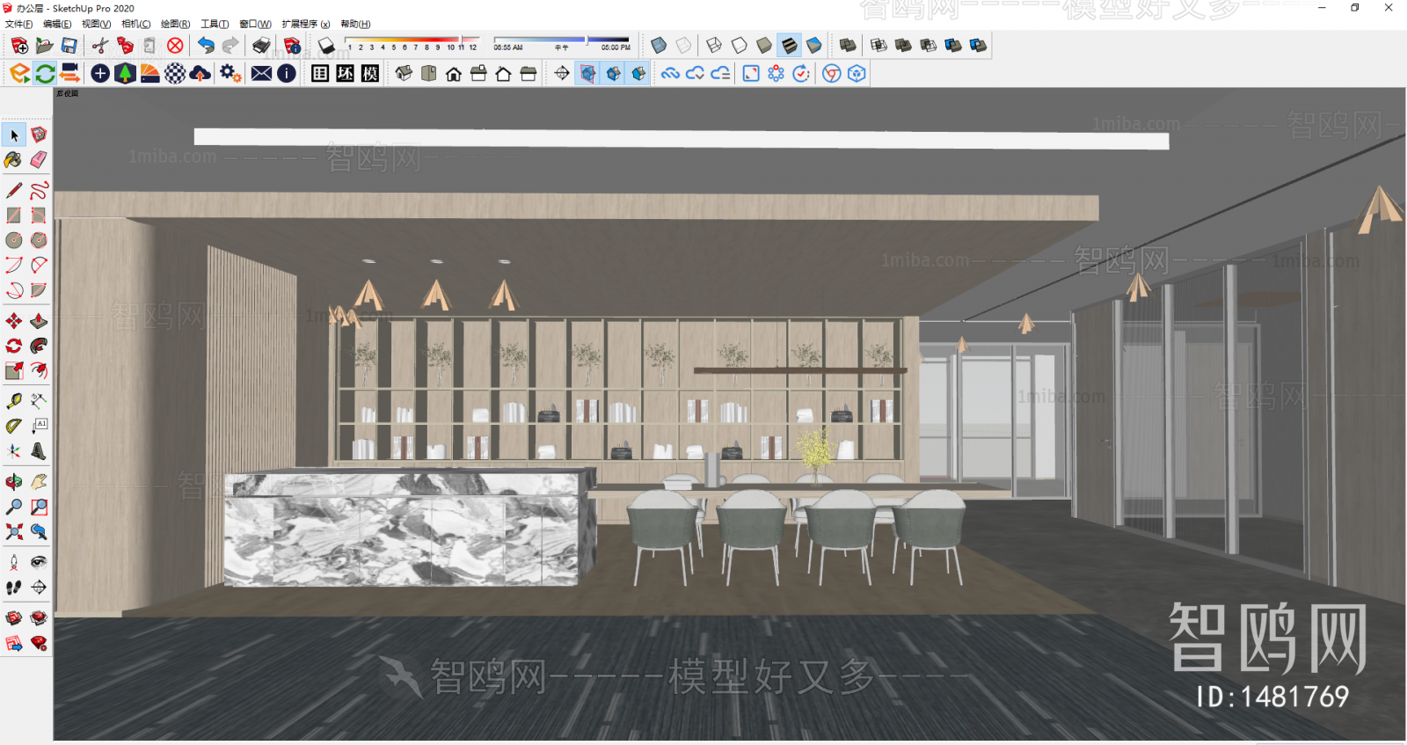This screenshot has width=1407, height=745.
Task: Select the Line pencil tool
Action: pos(14,190)
